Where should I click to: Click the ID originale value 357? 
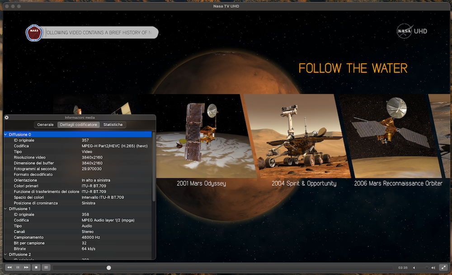click(85, 140)
